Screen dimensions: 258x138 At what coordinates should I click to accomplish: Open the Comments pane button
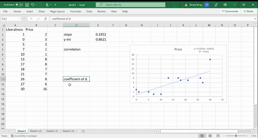pyautogui.click(x=230, y=11)
